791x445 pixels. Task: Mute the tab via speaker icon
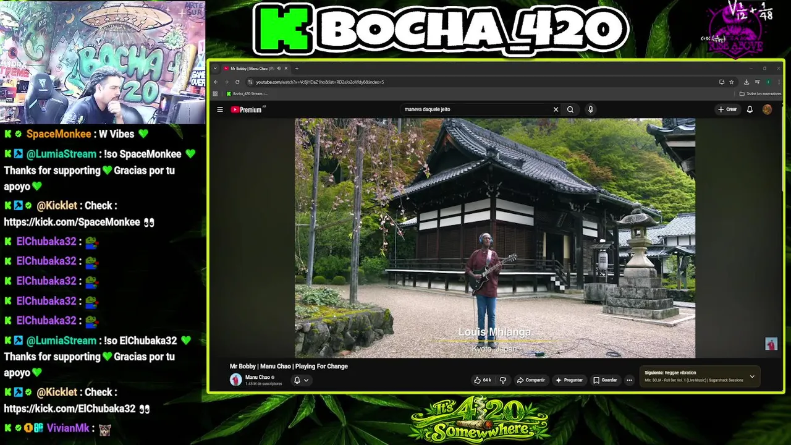[x=279, y=69]
